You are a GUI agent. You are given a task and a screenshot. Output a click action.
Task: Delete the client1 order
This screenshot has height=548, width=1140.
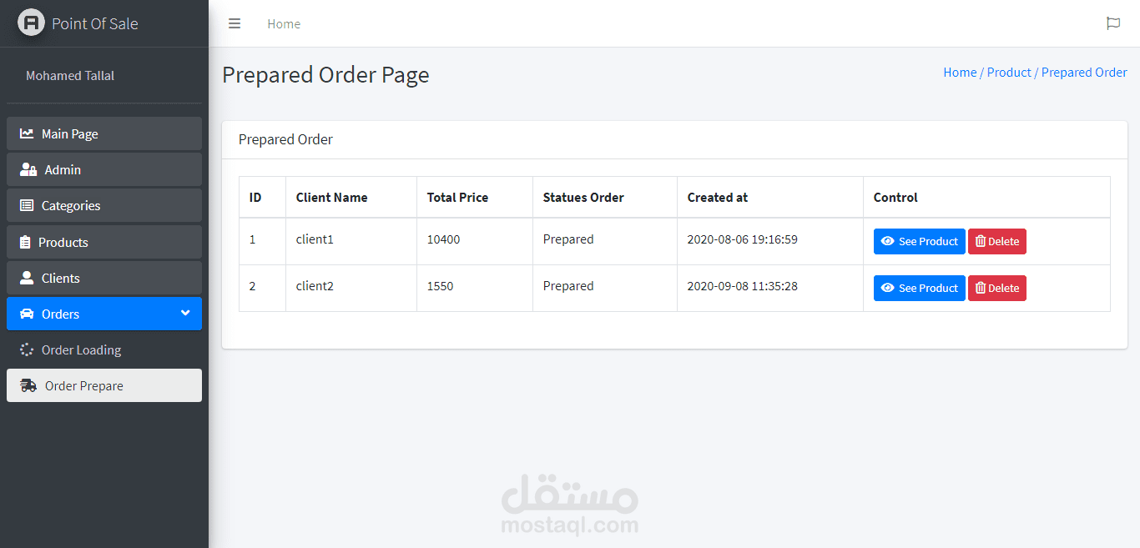[997, 241]
